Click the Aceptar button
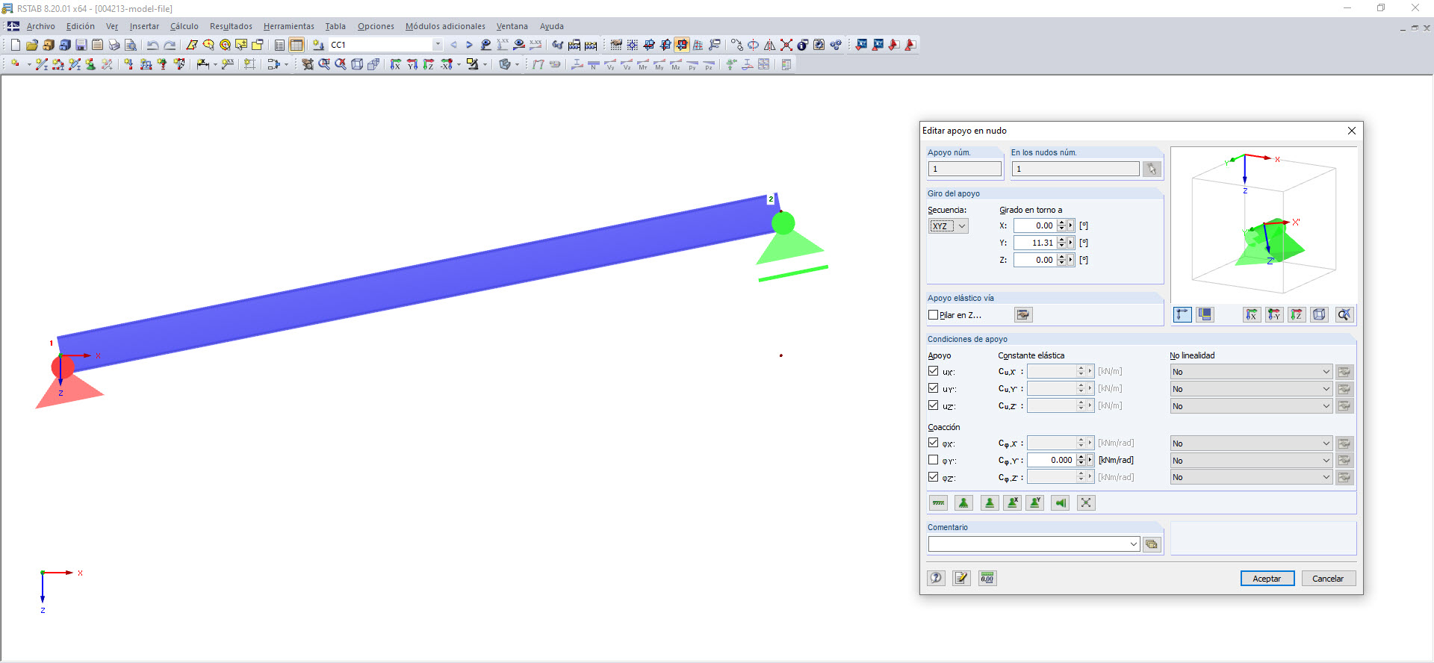 (1267, 579)
